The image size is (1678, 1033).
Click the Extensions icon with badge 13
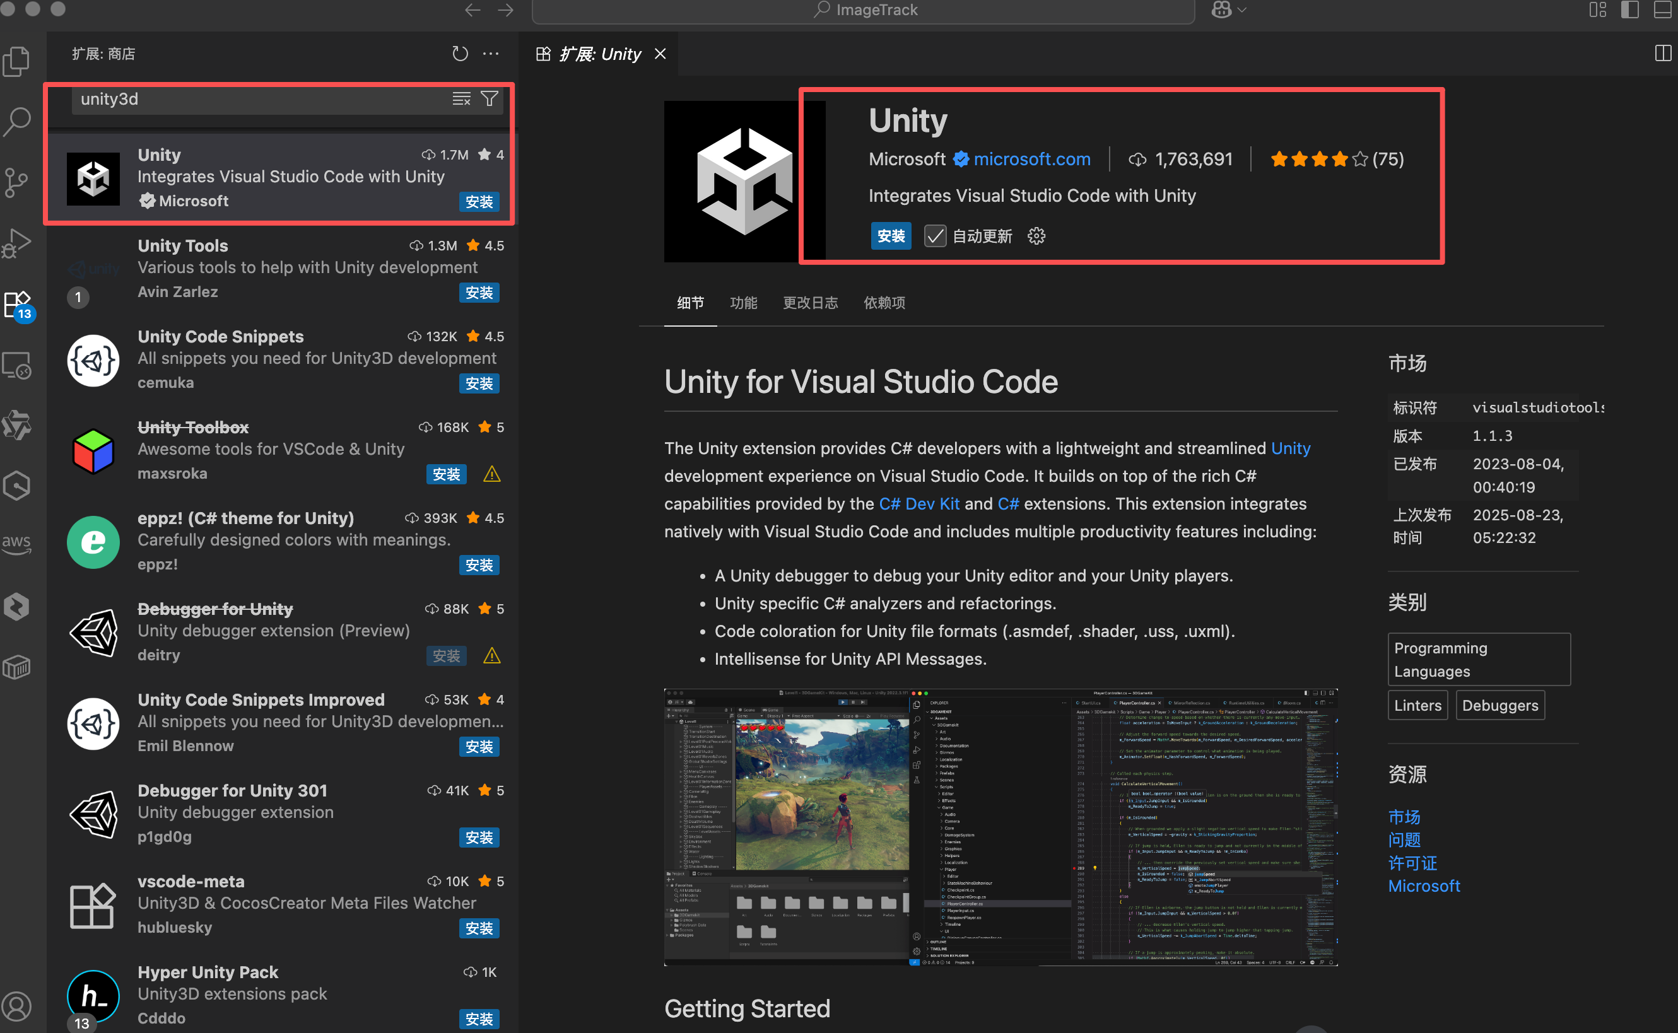(17, 303)
